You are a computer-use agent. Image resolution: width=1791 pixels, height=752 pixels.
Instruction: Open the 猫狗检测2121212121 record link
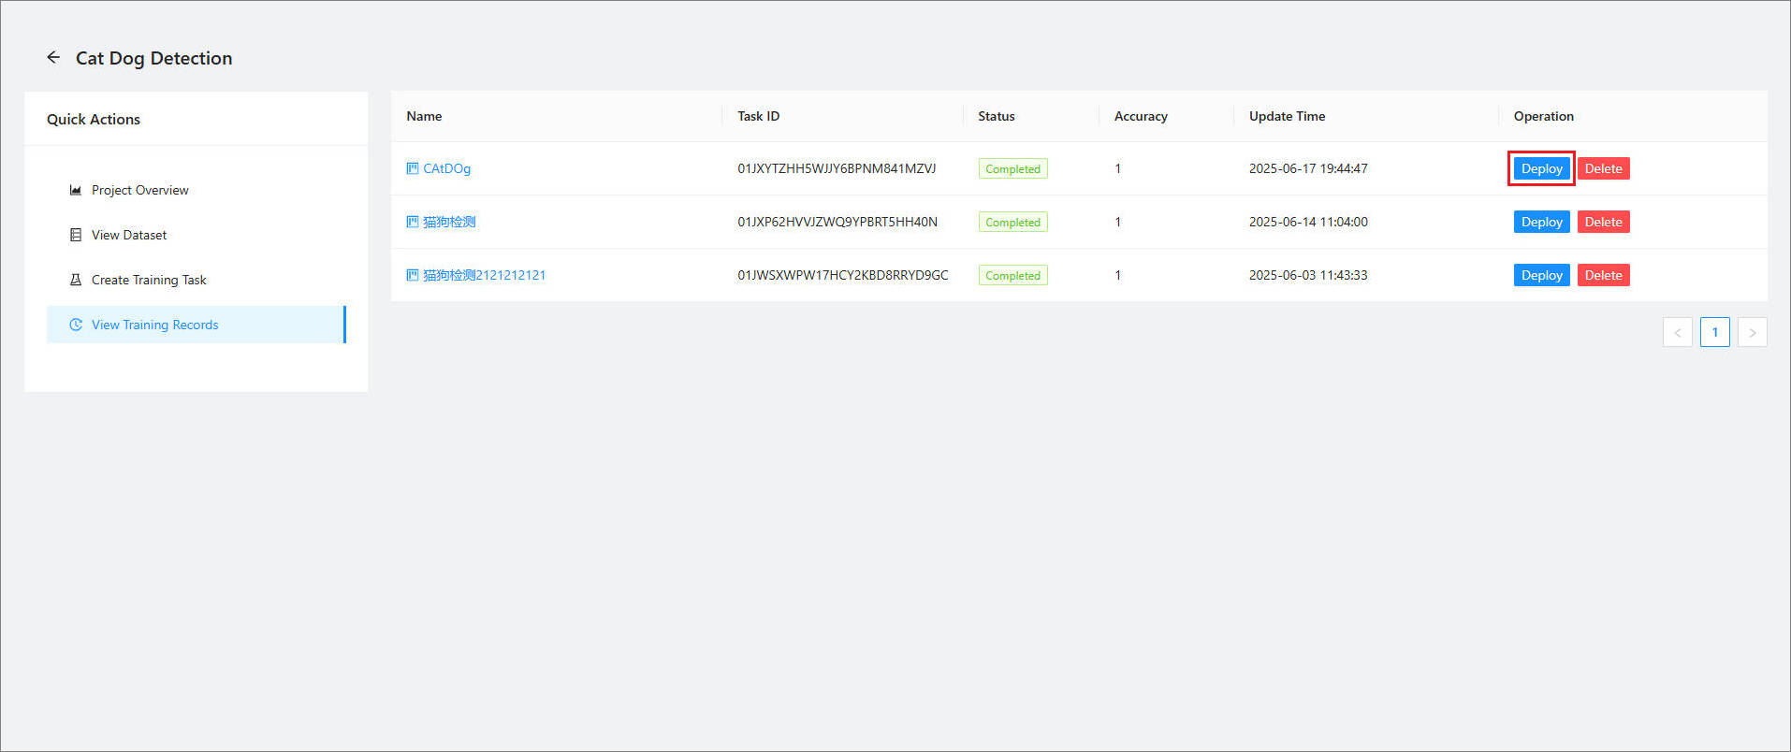click(x=484, y=275)
